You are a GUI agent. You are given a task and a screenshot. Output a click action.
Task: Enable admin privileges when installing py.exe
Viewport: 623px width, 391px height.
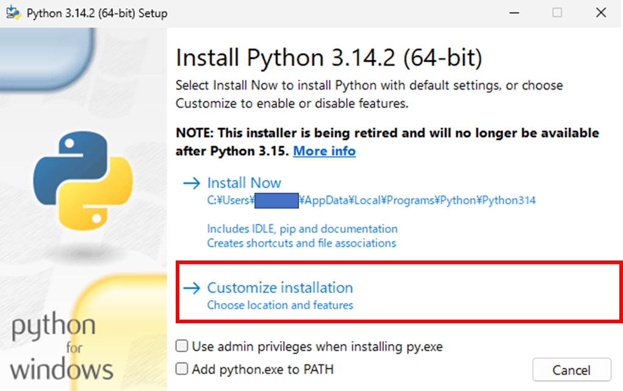[x=181, y=345]
